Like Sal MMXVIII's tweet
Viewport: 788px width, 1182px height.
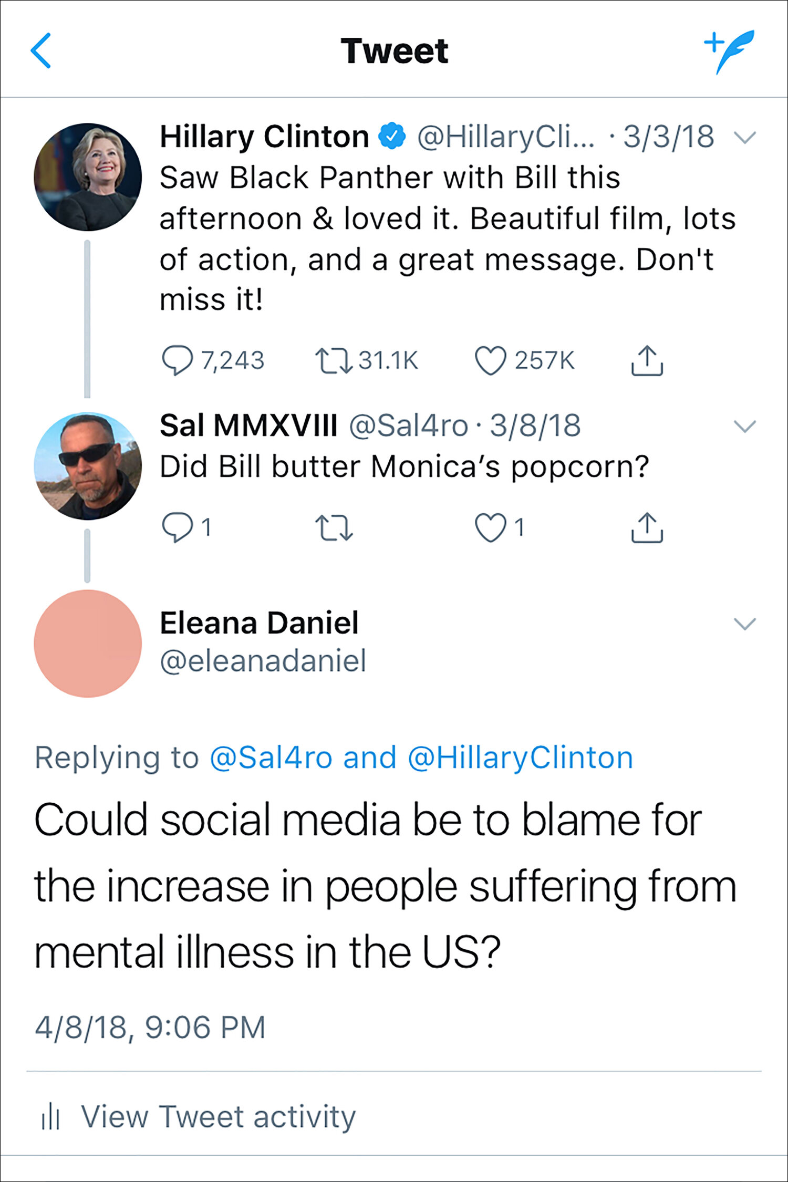(x=490, y=527)
